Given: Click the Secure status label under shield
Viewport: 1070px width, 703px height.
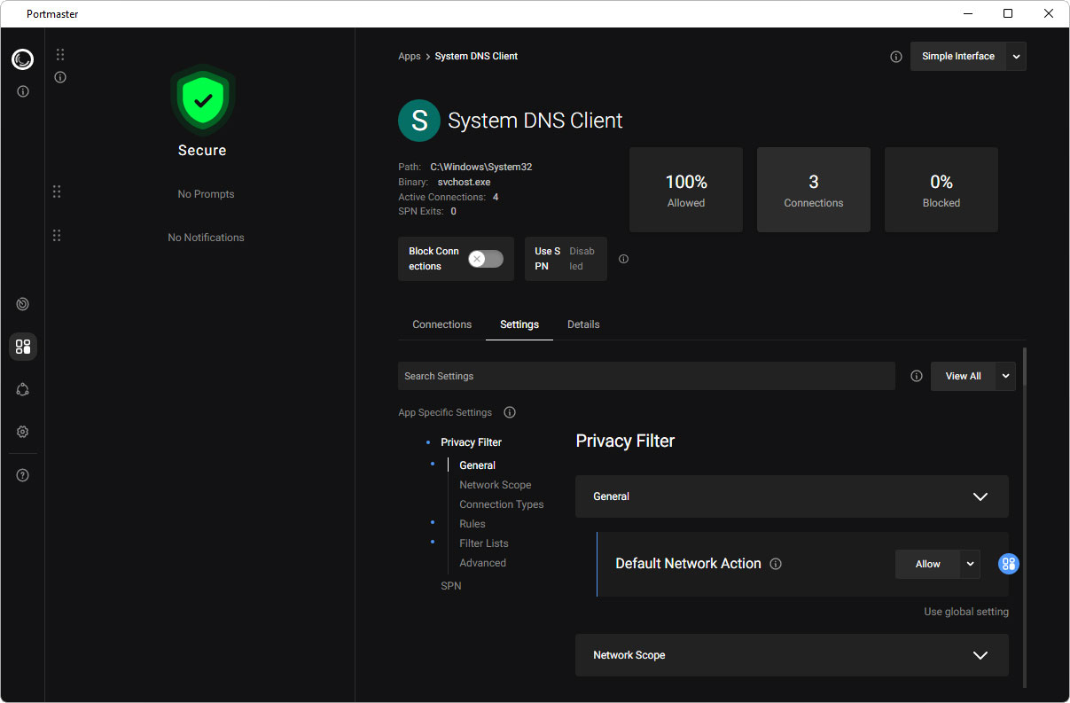Looking at the screenshot, I should [x=202, y=151].
